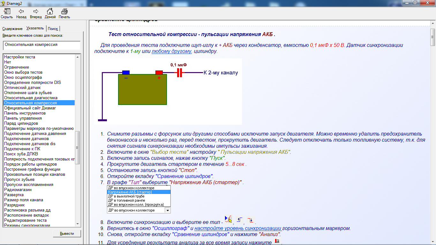This screenshot has width=436, height=245.
Task: Click the index list scroll-up arrow
Action: (x=78, y=57)
